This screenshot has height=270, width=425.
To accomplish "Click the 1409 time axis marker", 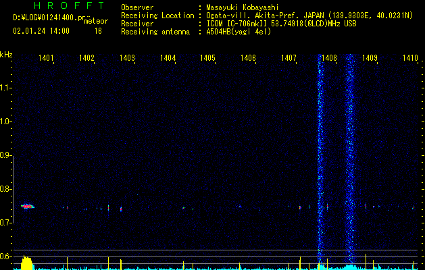I will pos(370,57).
